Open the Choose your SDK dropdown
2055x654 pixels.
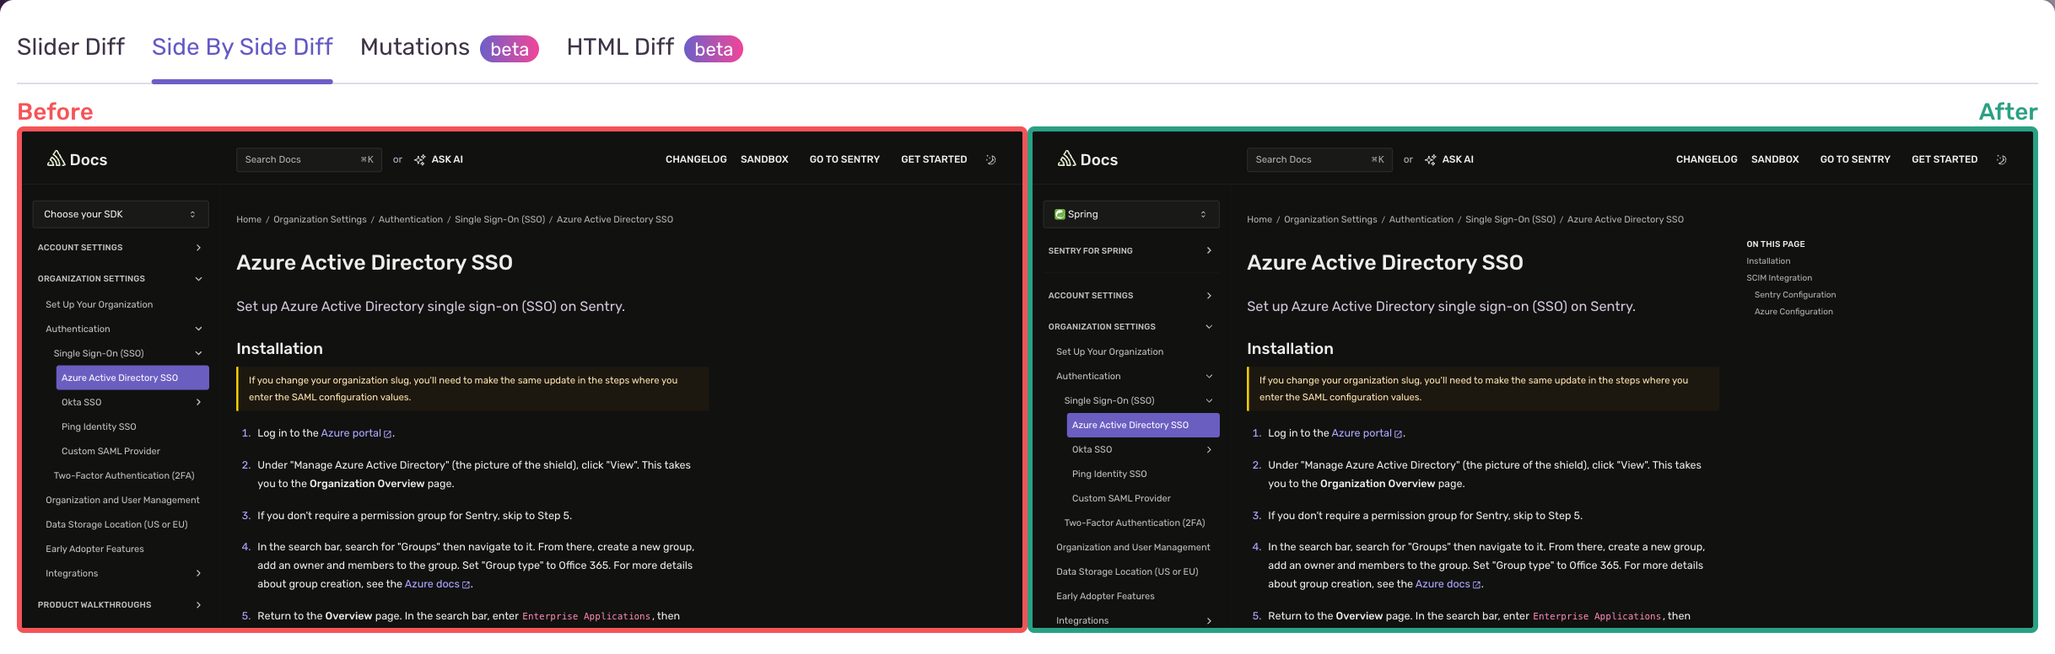coord(120,214)
